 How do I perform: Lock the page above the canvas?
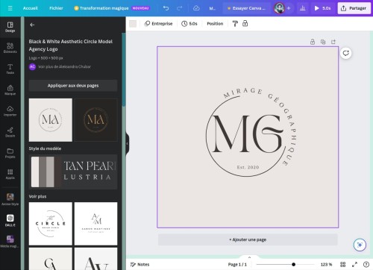tap(313, 42)
